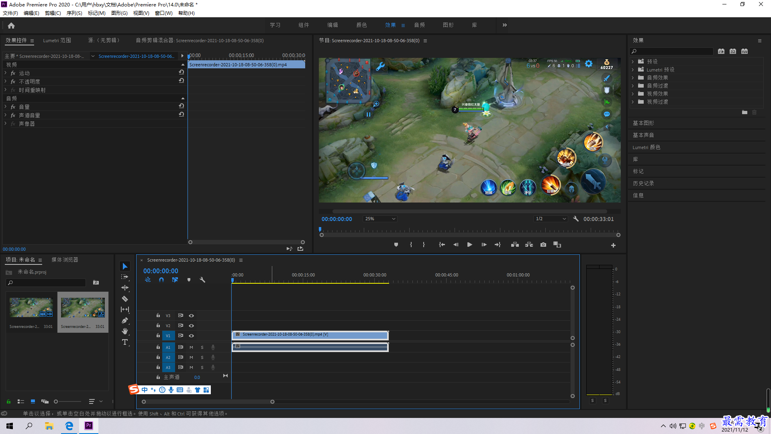
Task: Expand the 视频过渡 folder
Action: (633, 102)
